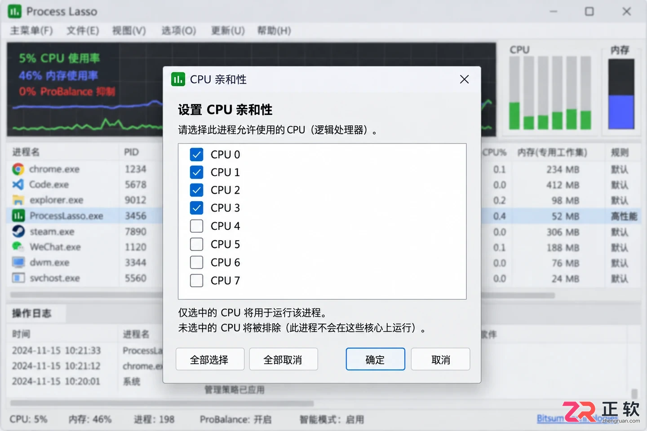Click the Process Lasso title bar icon

14,11
